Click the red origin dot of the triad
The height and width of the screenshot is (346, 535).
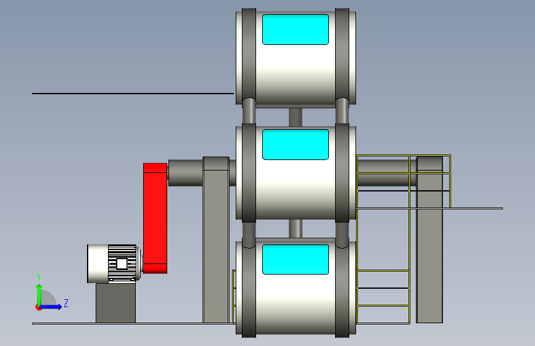pos(38,307)
